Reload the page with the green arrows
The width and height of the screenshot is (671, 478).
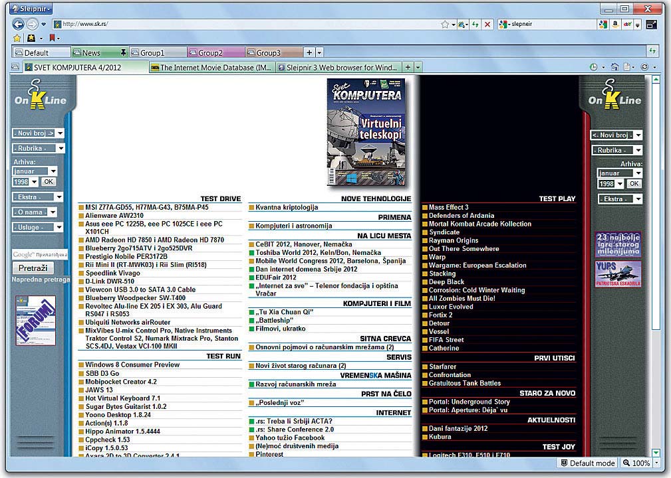point(475,25)
